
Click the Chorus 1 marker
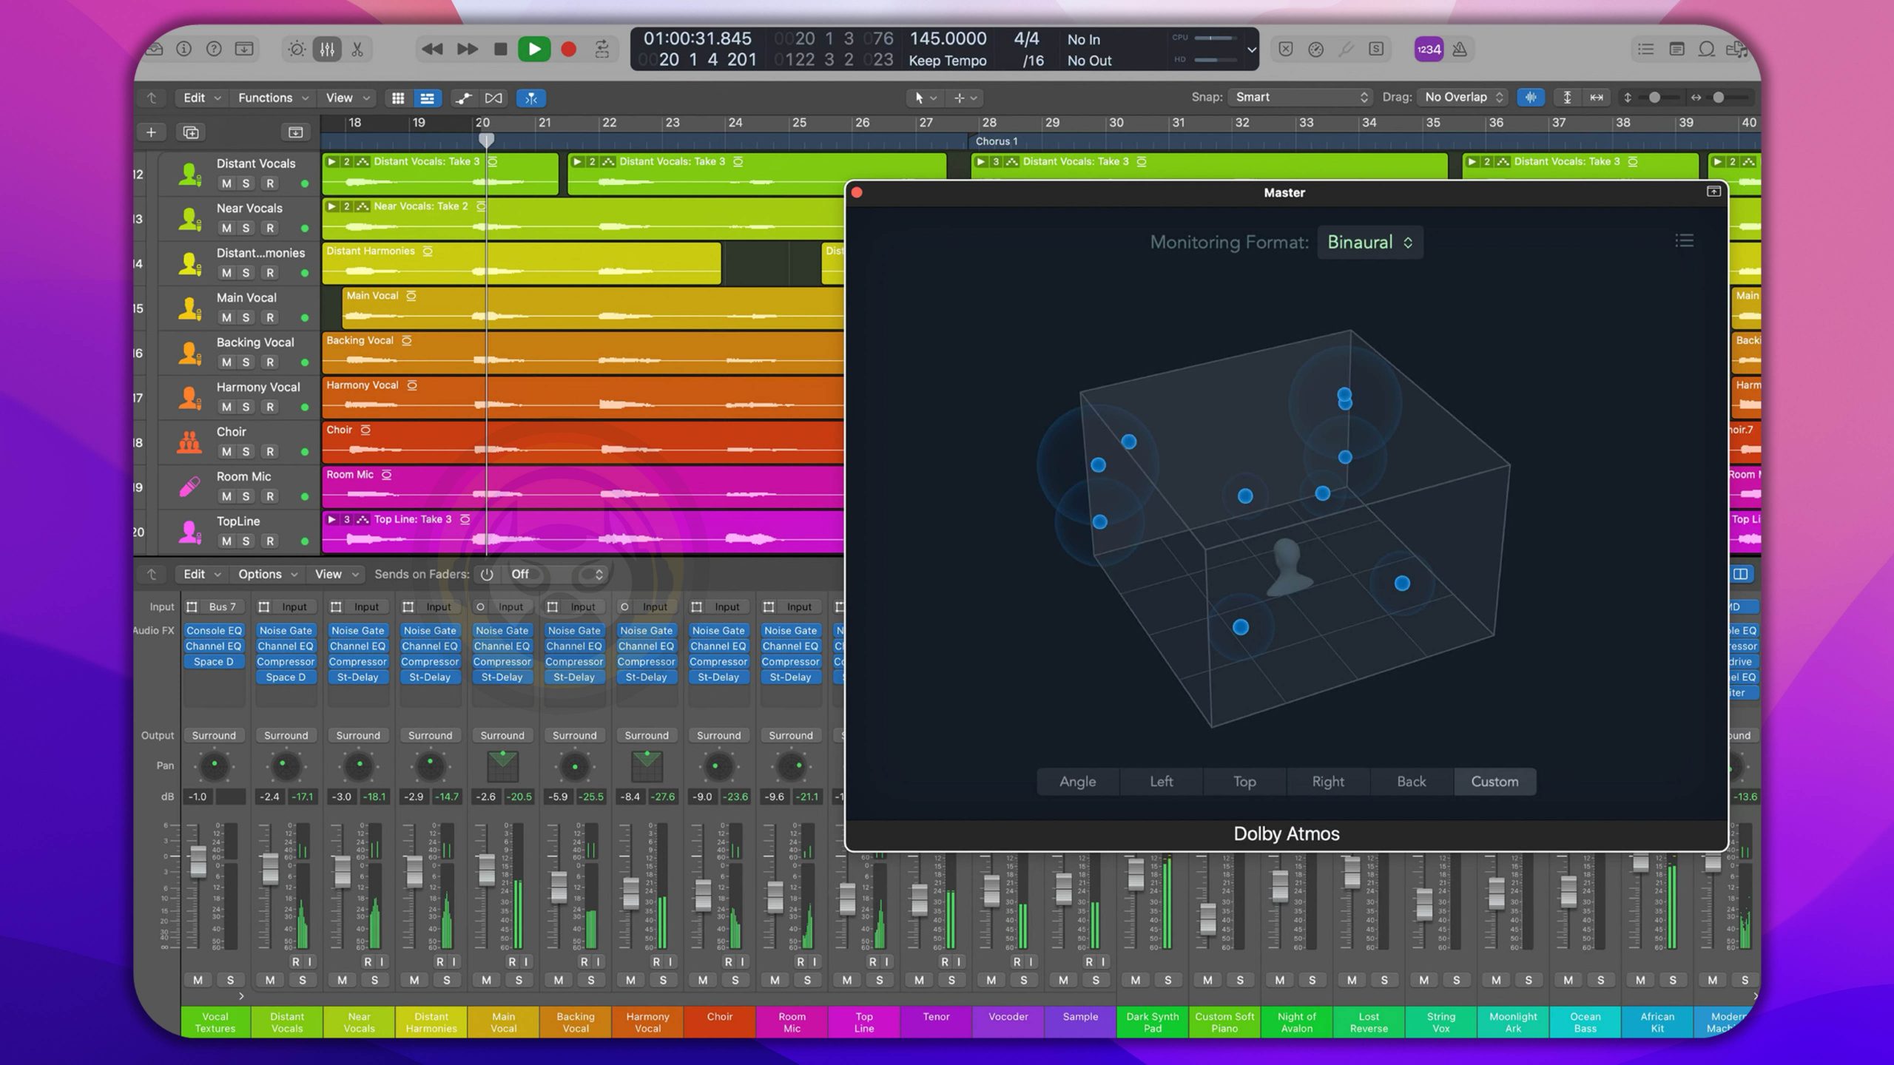point(996,141)
